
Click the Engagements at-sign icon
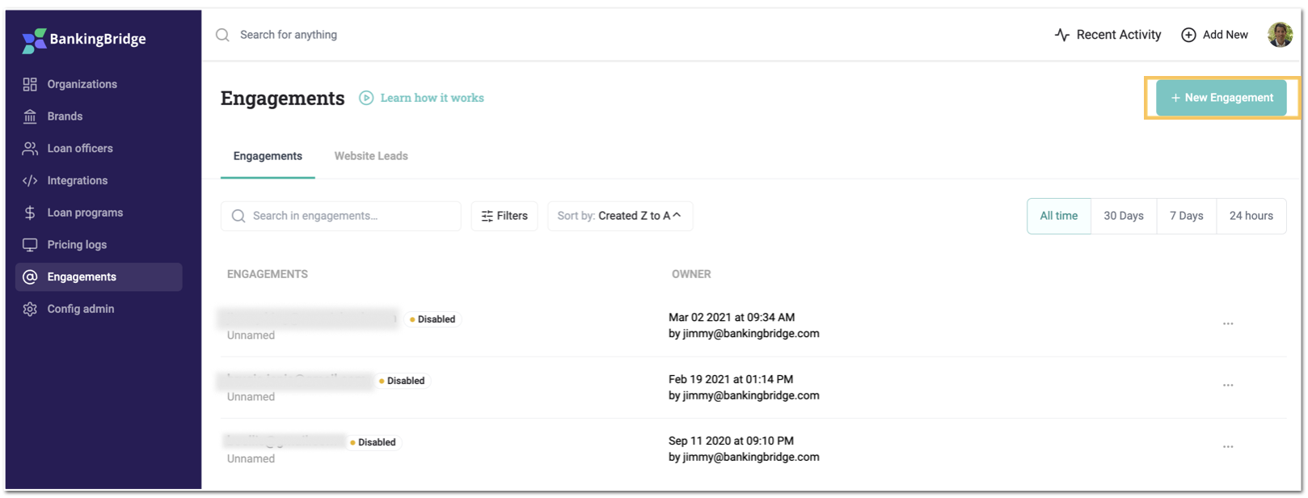[x=30, y=276]
